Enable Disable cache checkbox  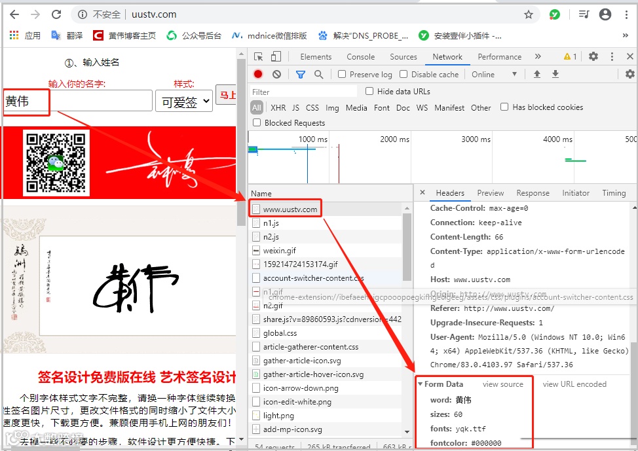pos(403,74)
